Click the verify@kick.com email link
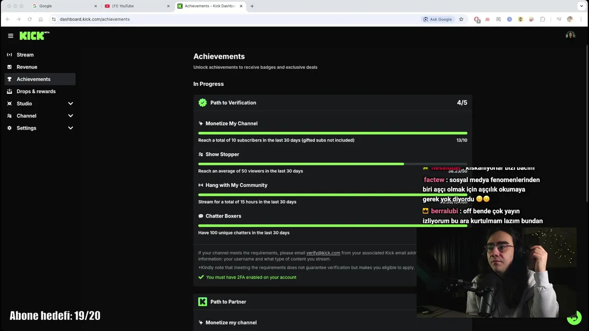Image resolution: width=589 pixels, height=331 pixels. click(x=323, y=253)
